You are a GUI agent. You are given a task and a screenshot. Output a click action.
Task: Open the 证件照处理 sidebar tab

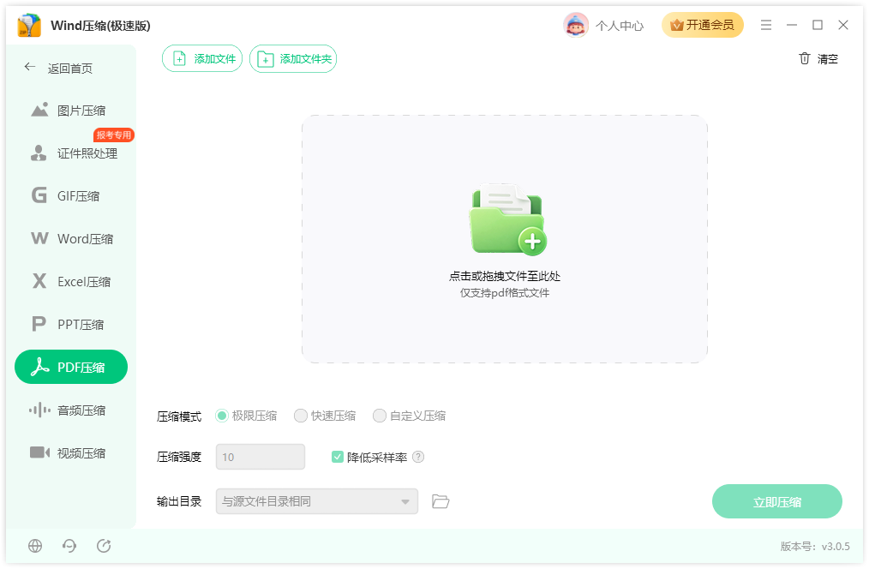point(71,153)
